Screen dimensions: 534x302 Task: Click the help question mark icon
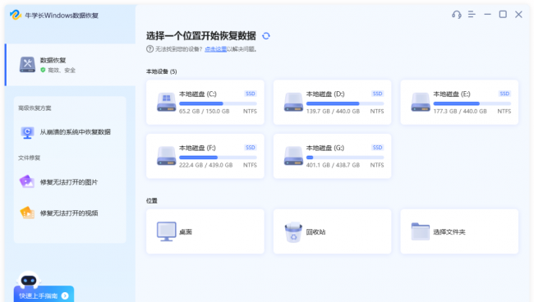(x=150, y=49)
